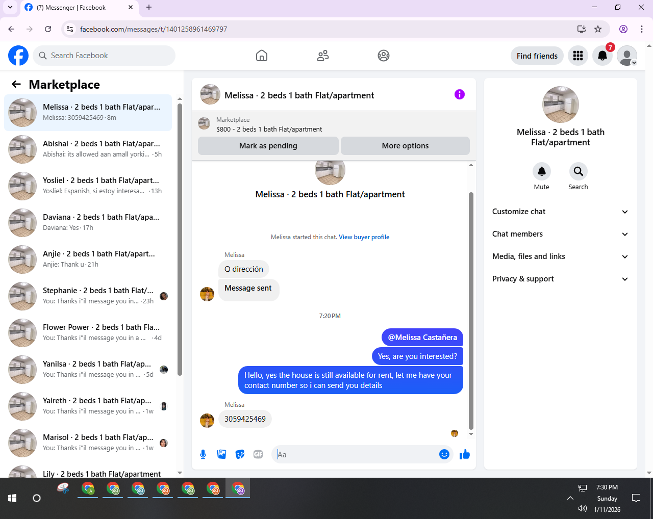Image resolution: width=653 pixels, height=519 pixels.
Task: Attach a photo or file icon
Action: (x=221, y=454)
